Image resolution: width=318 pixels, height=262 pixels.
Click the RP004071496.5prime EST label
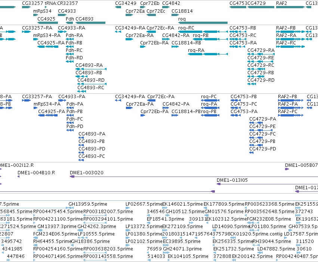click(x=58, y=256)
